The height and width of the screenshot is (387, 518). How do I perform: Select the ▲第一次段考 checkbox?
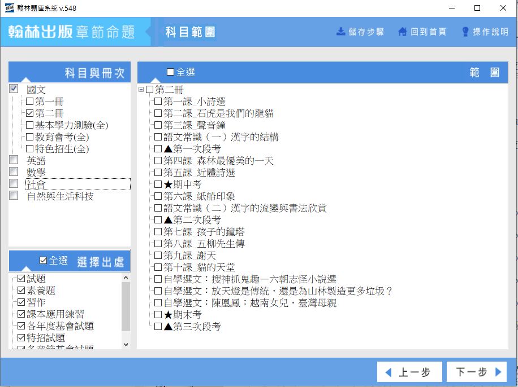tap(158, 149)
